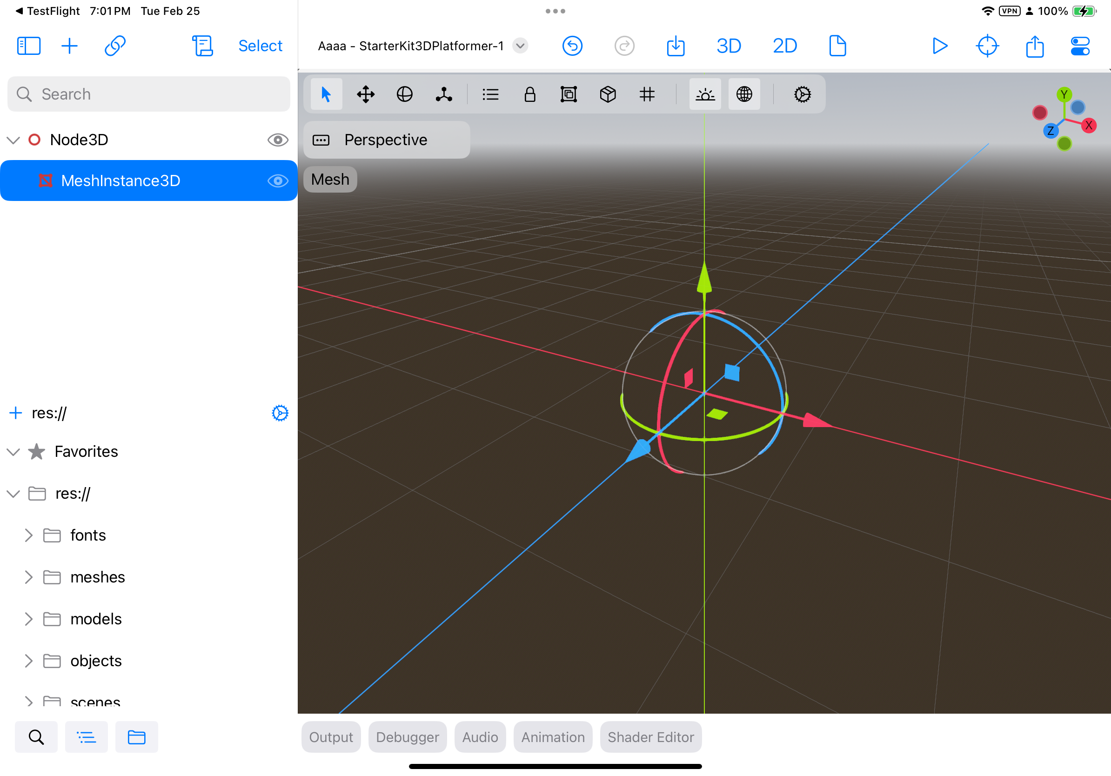Click the link instance scene icon

(x=115, y=46)
